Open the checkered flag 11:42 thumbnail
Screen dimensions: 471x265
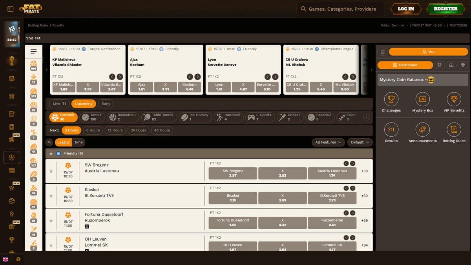click(x=12, y=34)
